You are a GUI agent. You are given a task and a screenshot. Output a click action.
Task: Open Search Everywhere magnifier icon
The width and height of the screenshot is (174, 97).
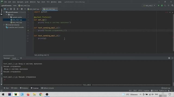tap(172, 5)
